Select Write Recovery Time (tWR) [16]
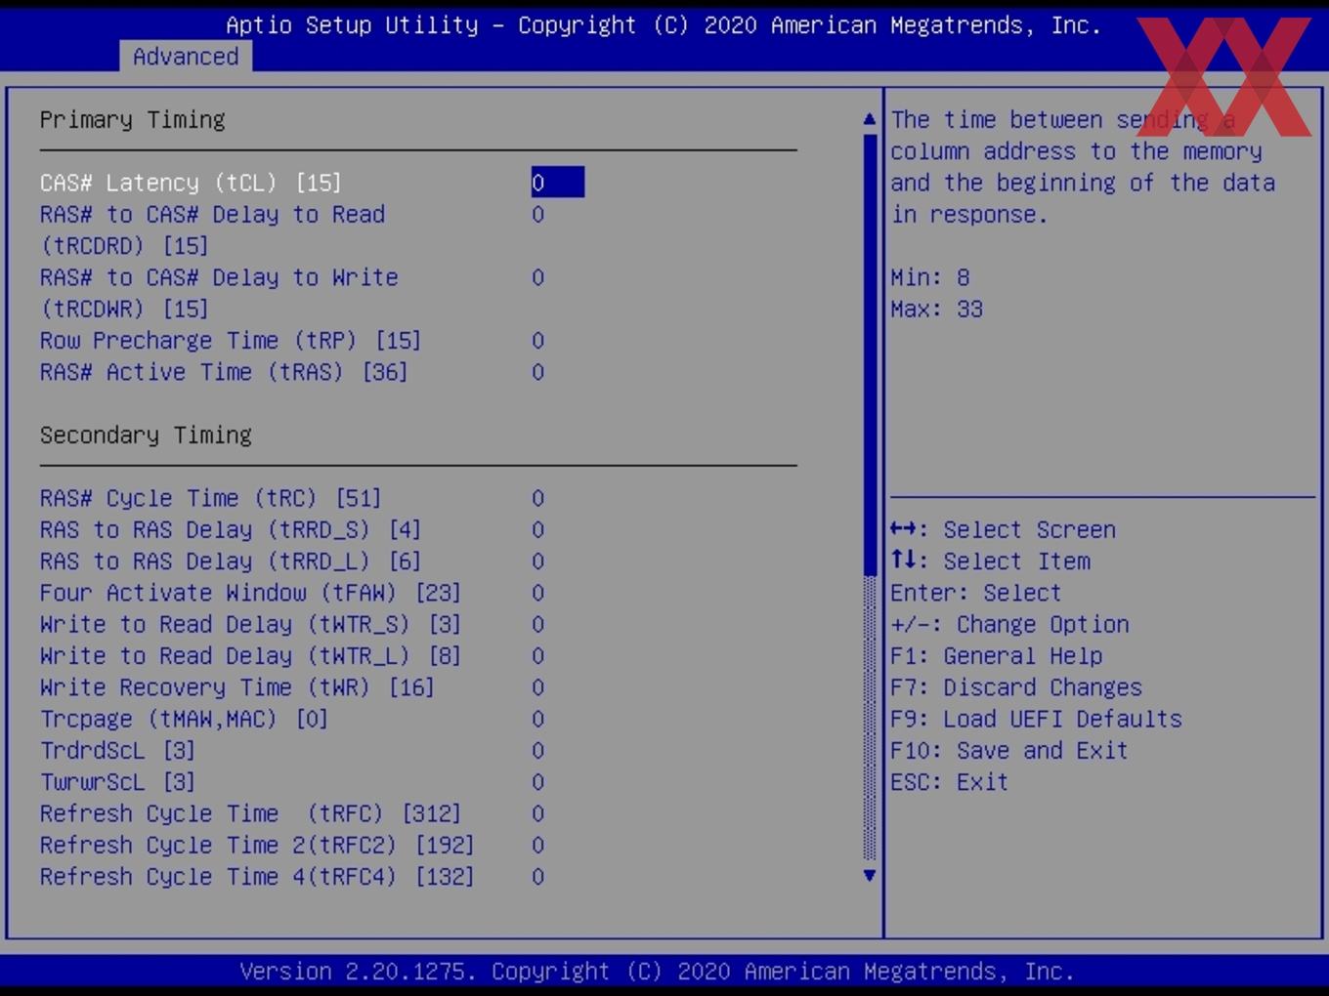The image size is (1329, 996). pyautogui.click(x=236, y=687)
